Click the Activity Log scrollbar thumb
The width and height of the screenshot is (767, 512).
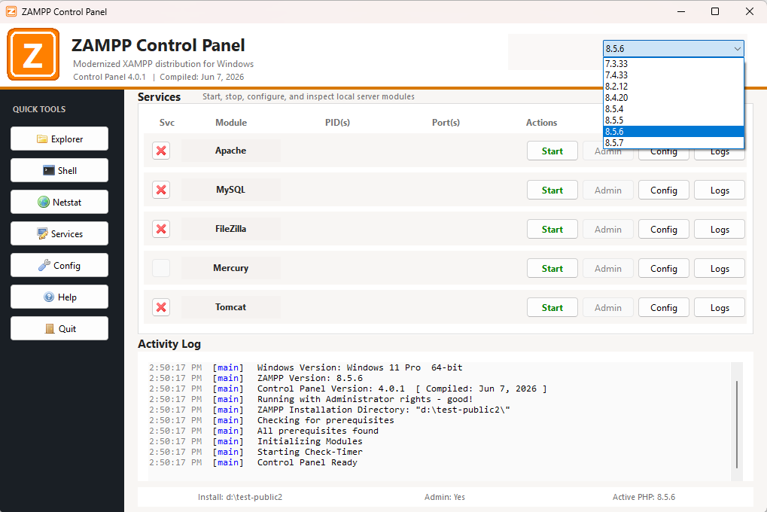pyautogui.click(x=737, y=425)
